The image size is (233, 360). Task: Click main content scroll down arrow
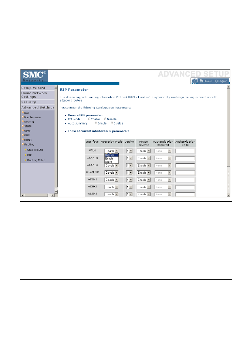click(x=229, y=195)
